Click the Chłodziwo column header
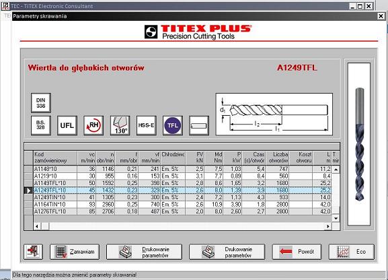The width and height of the screenshot is (388, 280). coord(173,157)
